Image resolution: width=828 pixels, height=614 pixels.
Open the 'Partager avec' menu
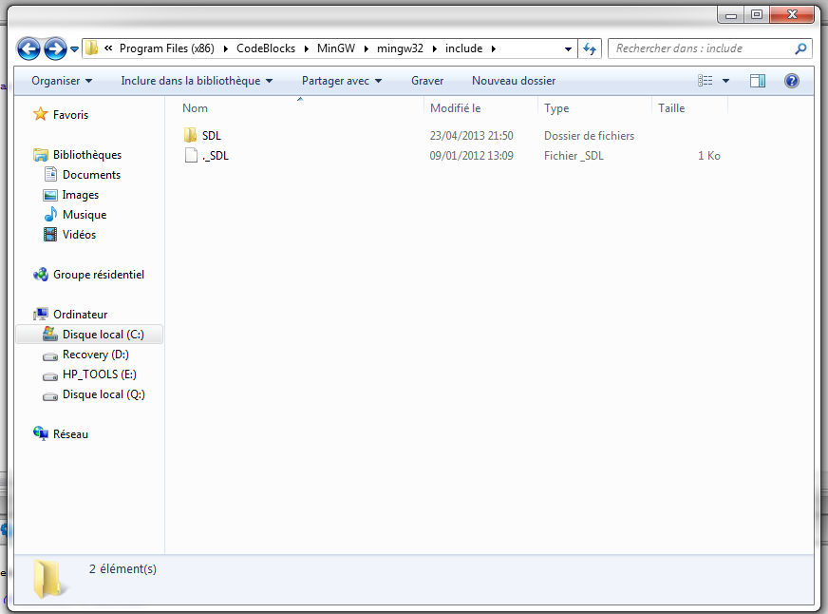(x=342, y=81)
